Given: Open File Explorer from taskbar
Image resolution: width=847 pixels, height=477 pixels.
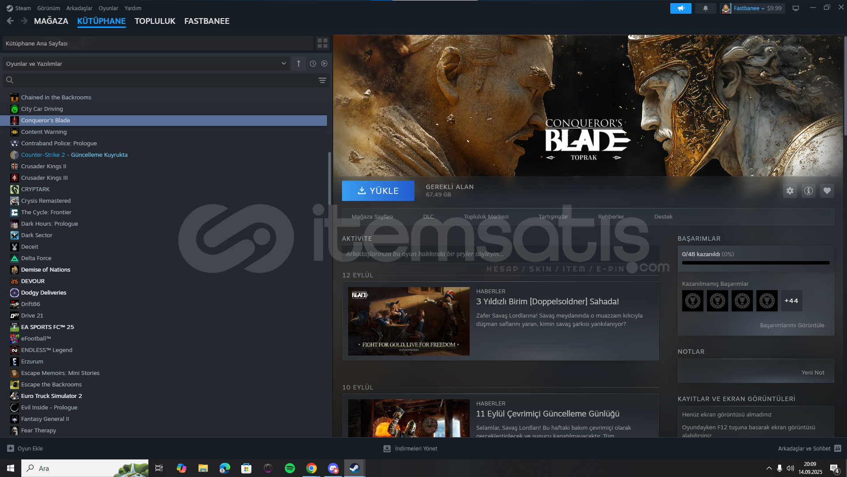Looking at the screenshot, I should pos(203,468).
